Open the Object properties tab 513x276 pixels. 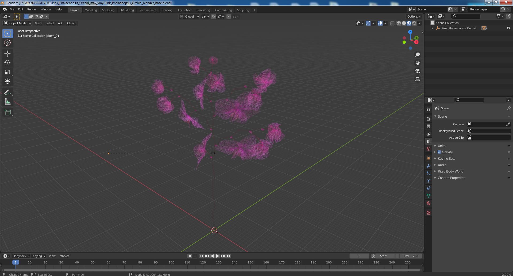tap(428, 158)
